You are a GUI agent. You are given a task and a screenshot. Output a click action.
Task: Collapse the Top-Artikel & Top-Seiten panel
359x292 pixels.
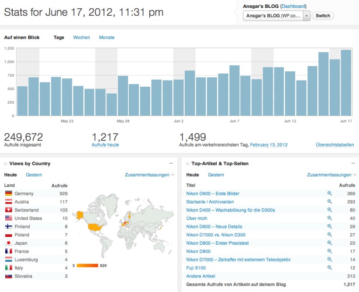pyautogui.click(x=353, y=163)
